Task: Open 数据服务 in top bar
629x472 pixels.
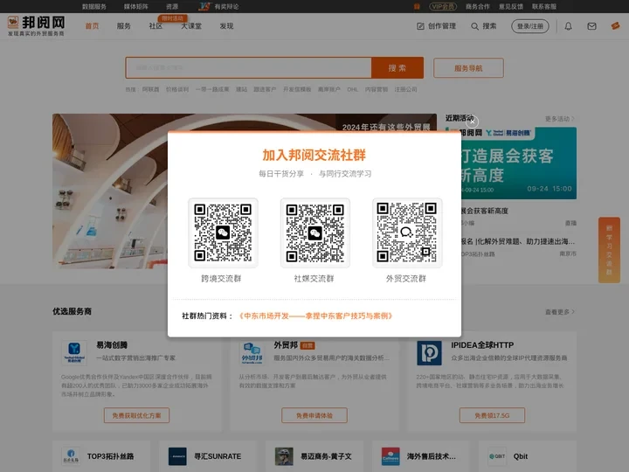Action: (x=94, y=6)
